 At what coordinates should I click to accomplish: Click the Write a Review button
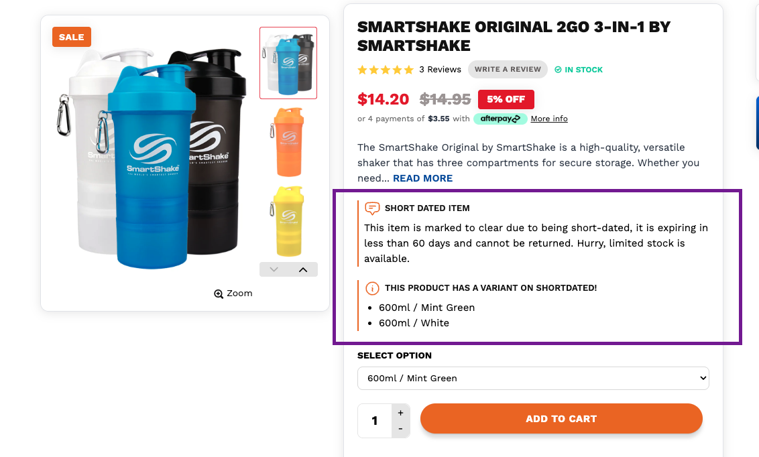(508, 69)
